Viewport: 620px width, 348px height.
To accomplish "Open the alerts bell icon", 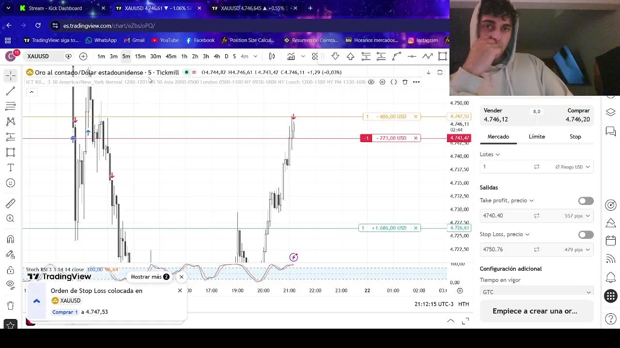I will click(x=611, y=277).
